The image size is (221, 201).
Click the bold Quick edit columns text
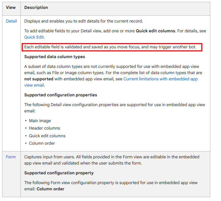(155, 31)
